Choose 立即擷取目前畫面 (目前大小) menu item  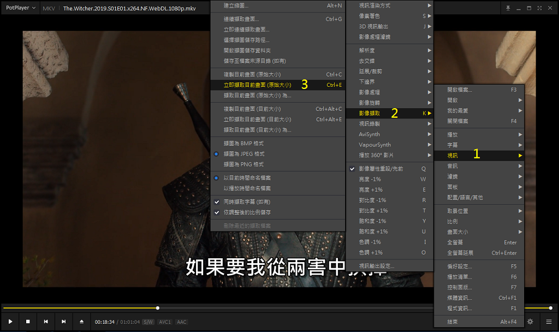(x=278, y=120)
